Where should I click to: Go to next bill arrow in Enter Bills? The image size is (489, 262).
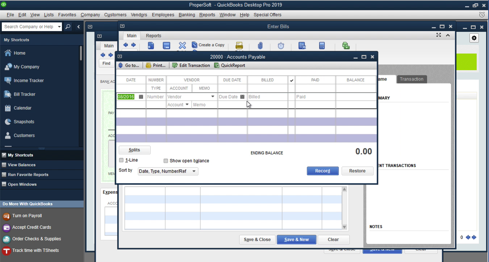coord(133,45)
